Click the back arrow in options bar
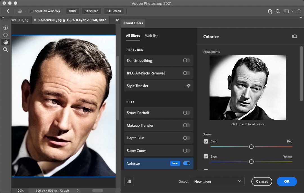Screen dimensions: 304x193 8,11
